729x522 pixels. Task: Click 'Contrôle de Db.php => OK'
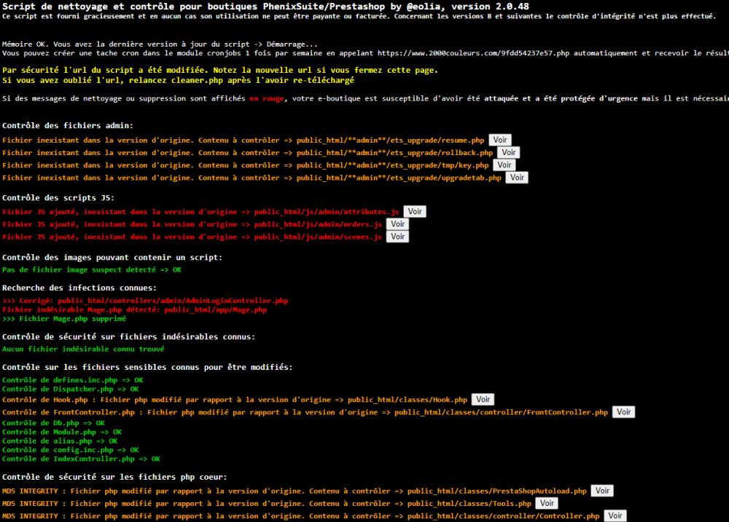[x=53, y=423]
